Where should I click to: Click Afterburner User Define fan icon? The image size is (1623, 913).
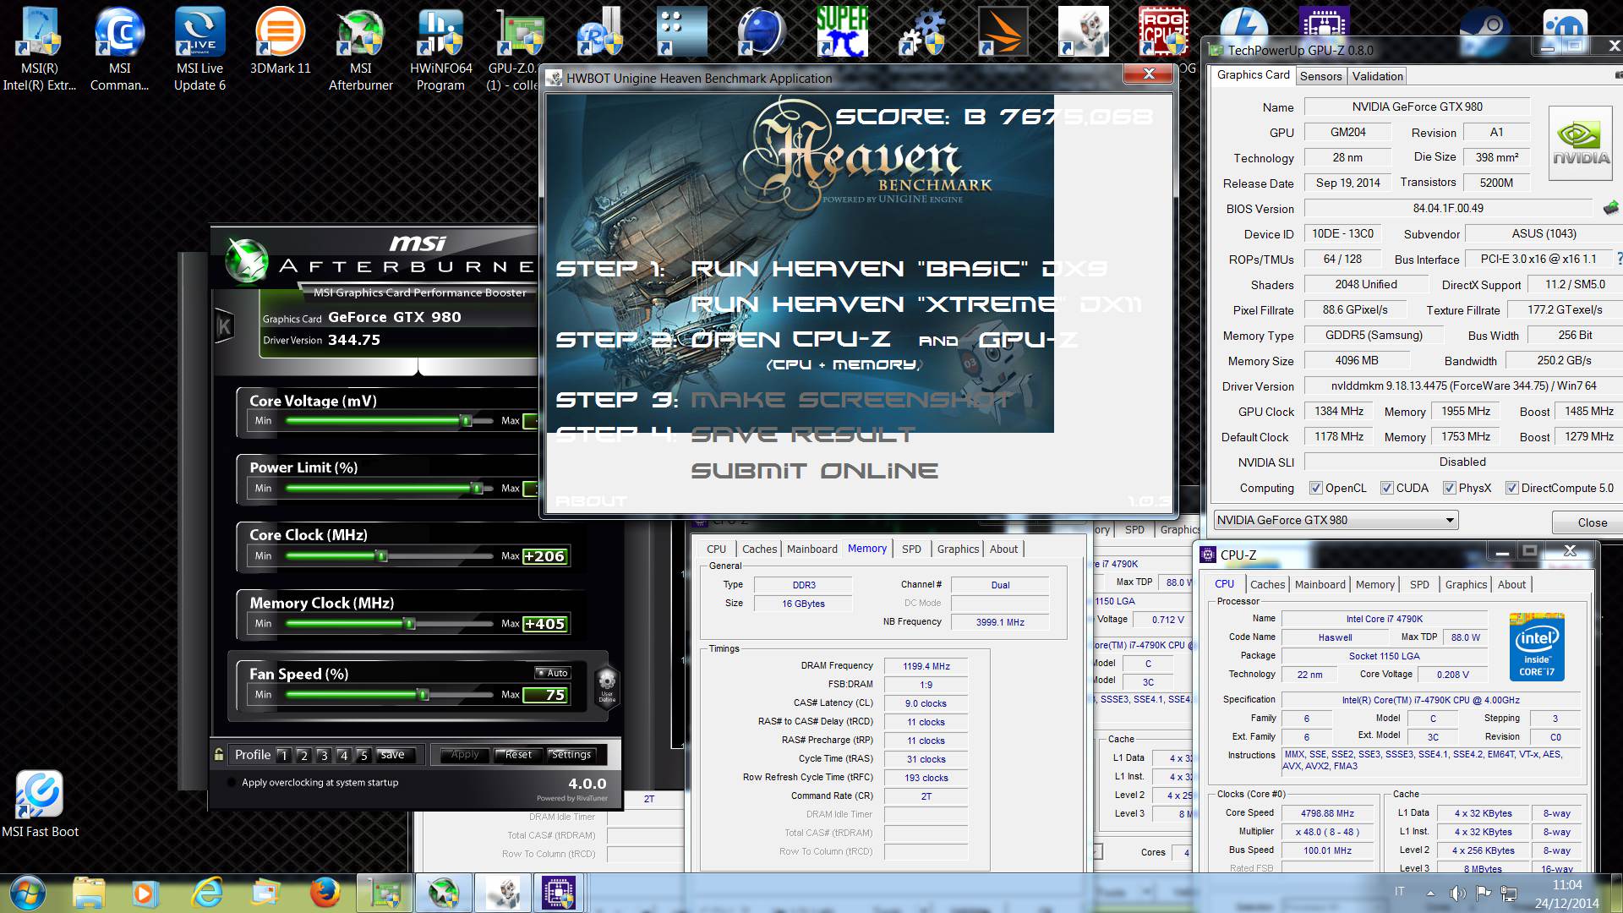(607, 685)
